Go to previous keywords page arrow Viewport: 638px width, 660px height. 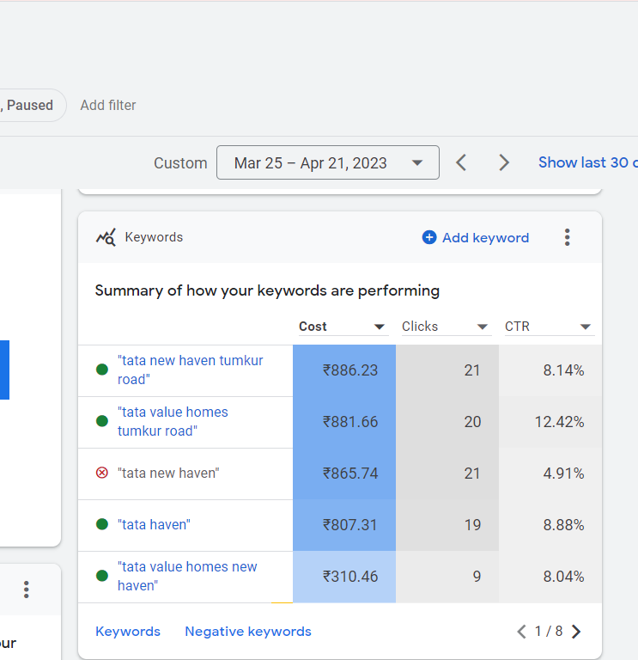(521, 632)
